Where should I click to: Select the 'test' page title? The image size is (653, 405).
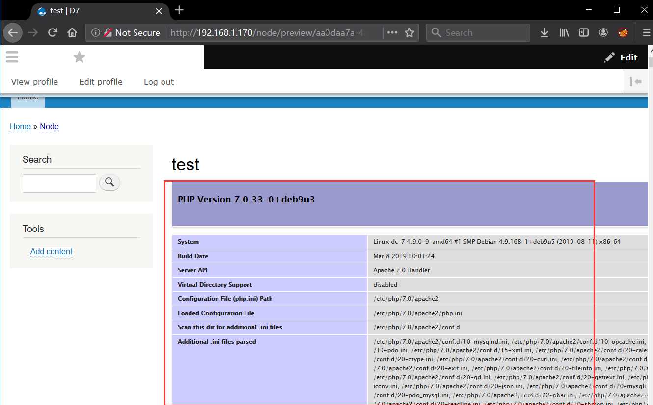pos(186,164)
